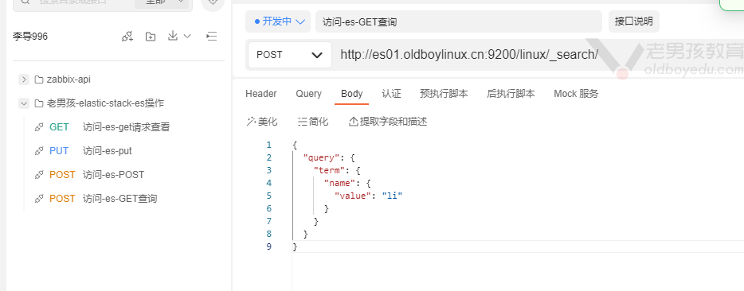The width and height of the screenshot is (744, 291).
Task: Click the 简化 simplify button
Action: click(313, 122)
